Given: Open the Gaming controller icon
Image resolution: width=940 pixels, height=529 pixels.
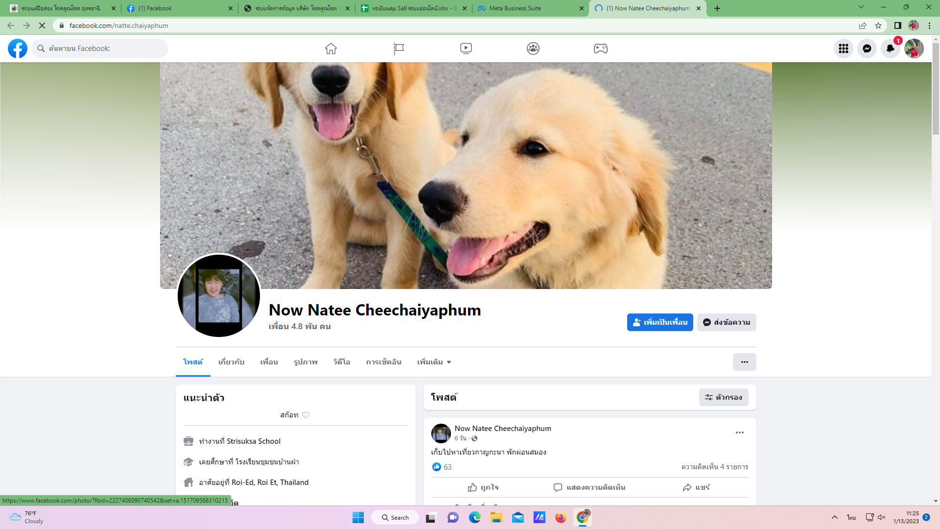Looking at the screenshot, I should point(600,48).
